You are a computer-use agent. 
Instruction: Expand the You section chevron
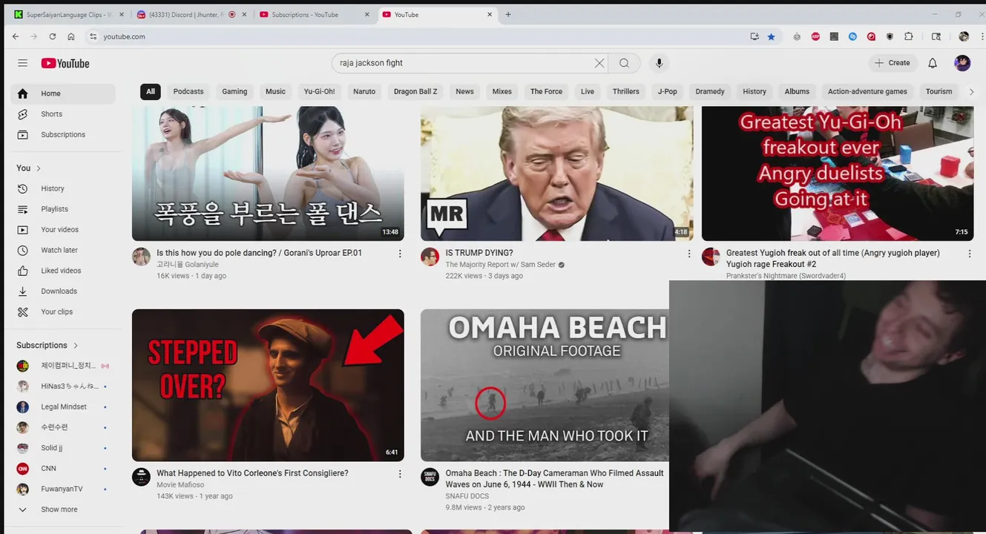pos(39,168)
